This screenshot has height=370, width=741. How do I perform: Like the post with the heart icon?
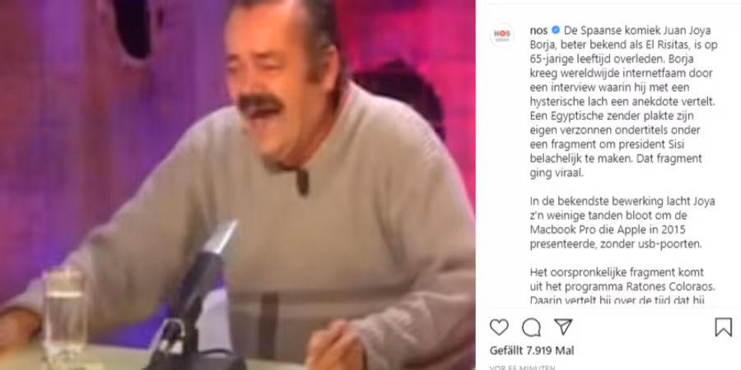point(499,327)
